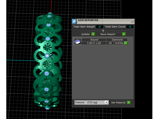Click the 1.00 X 1.00 size cell

(x=94, y=43)
